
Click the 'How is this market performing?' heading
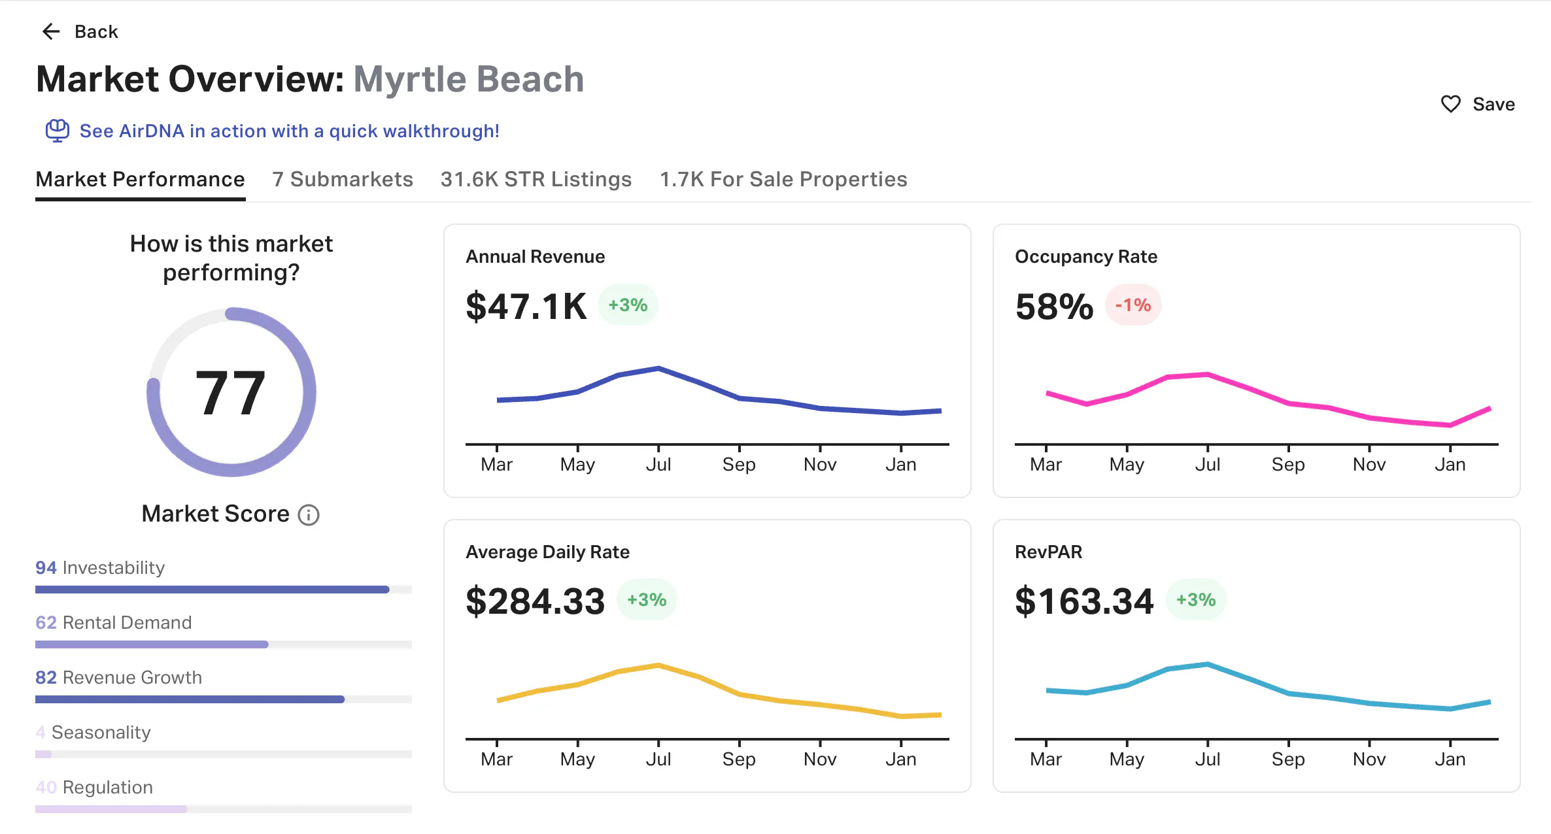(x=231, y=258)
